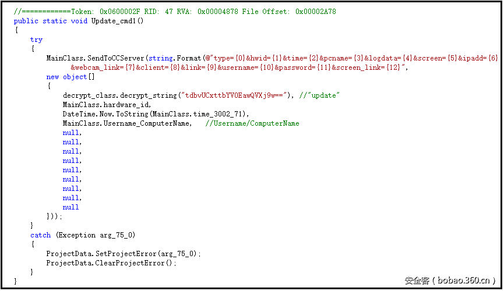The height and width of the screenshot is (291, 504).
Task: Click ProjectData.SetProjectError line
Action: coord(124,254)
